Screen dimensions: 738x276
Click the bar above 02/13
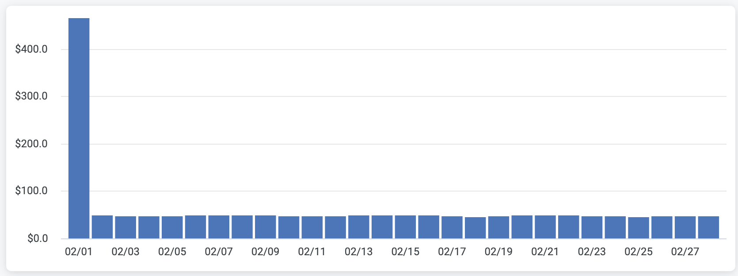(x=359, y=227)
